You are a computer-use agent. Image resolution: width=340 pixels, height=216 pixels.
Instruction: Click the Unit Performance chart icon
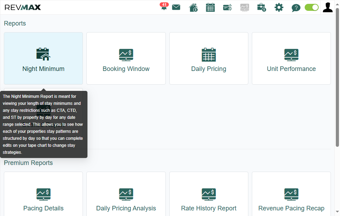(291, 55)
